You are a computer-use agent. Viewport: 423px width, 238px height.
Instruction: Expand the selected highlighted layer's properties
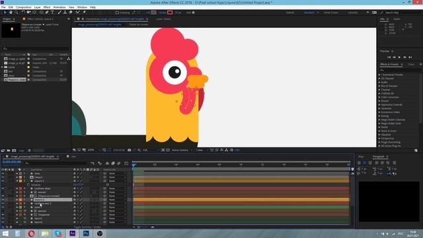coord(17,200)
